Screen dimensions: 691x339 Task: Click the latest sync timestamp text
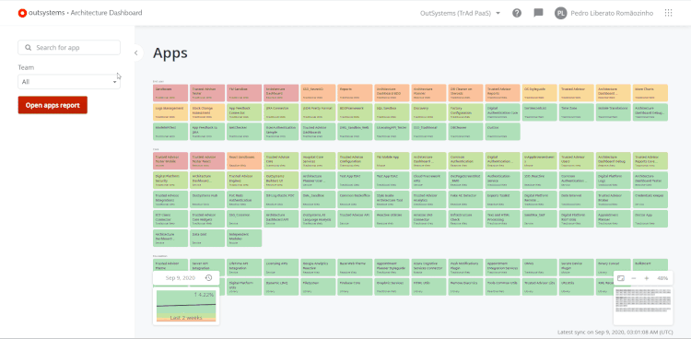615,332
